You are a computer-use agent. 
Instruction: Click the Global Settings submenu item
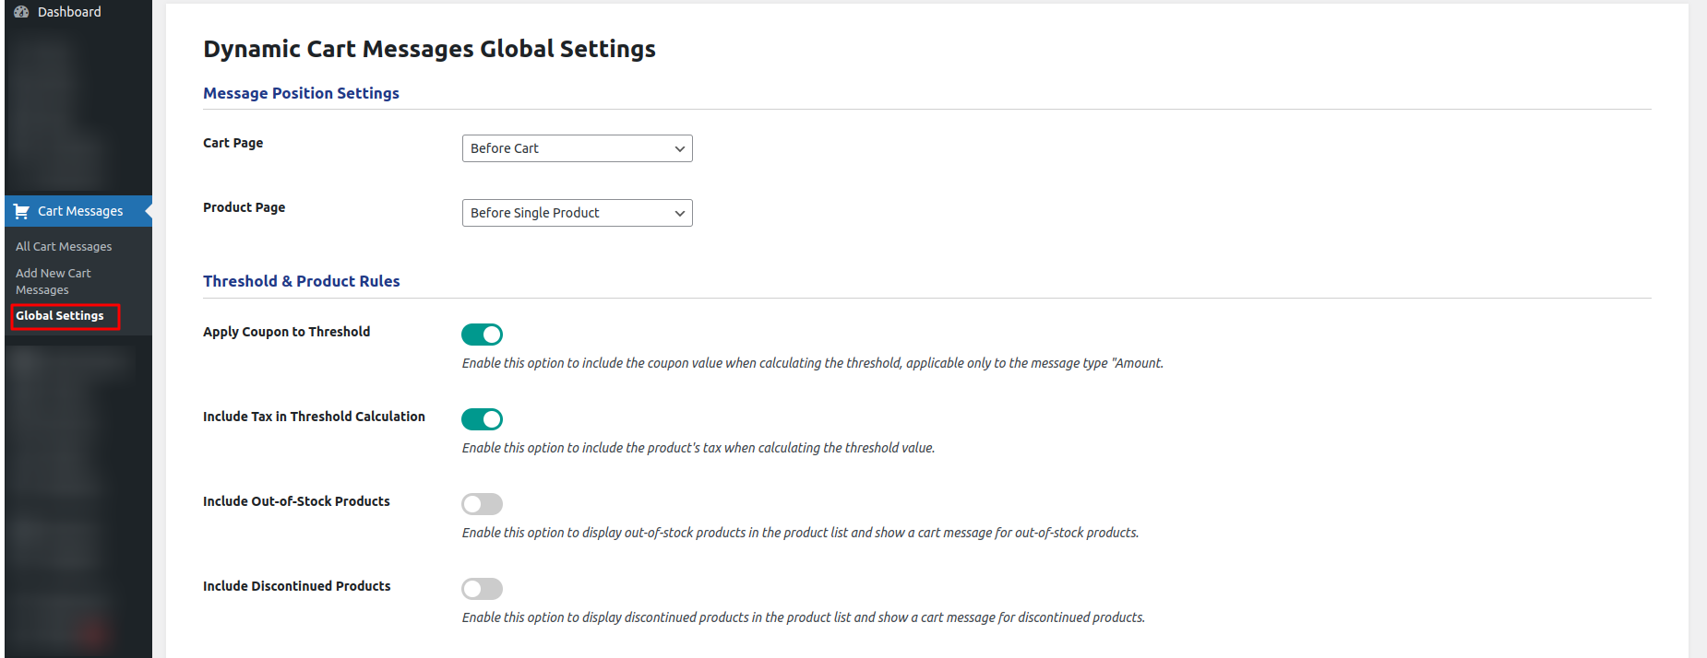[59, 315]
